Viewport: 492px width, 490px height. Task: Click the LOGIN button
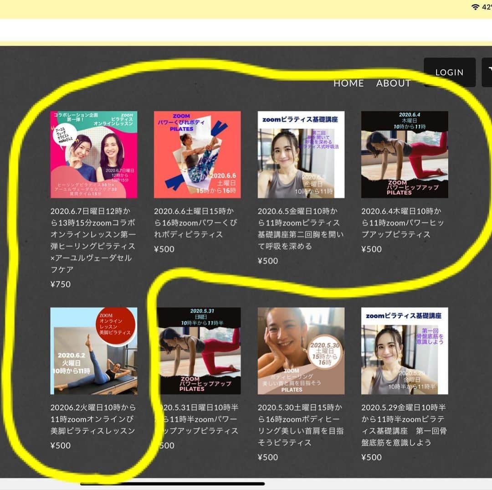click(x=449, y=72)
